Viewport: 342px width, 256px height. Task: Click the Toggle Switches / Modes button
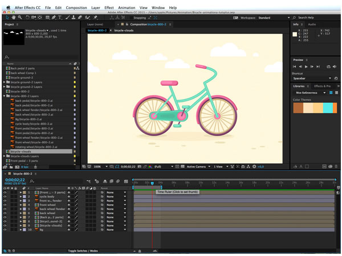83,251
